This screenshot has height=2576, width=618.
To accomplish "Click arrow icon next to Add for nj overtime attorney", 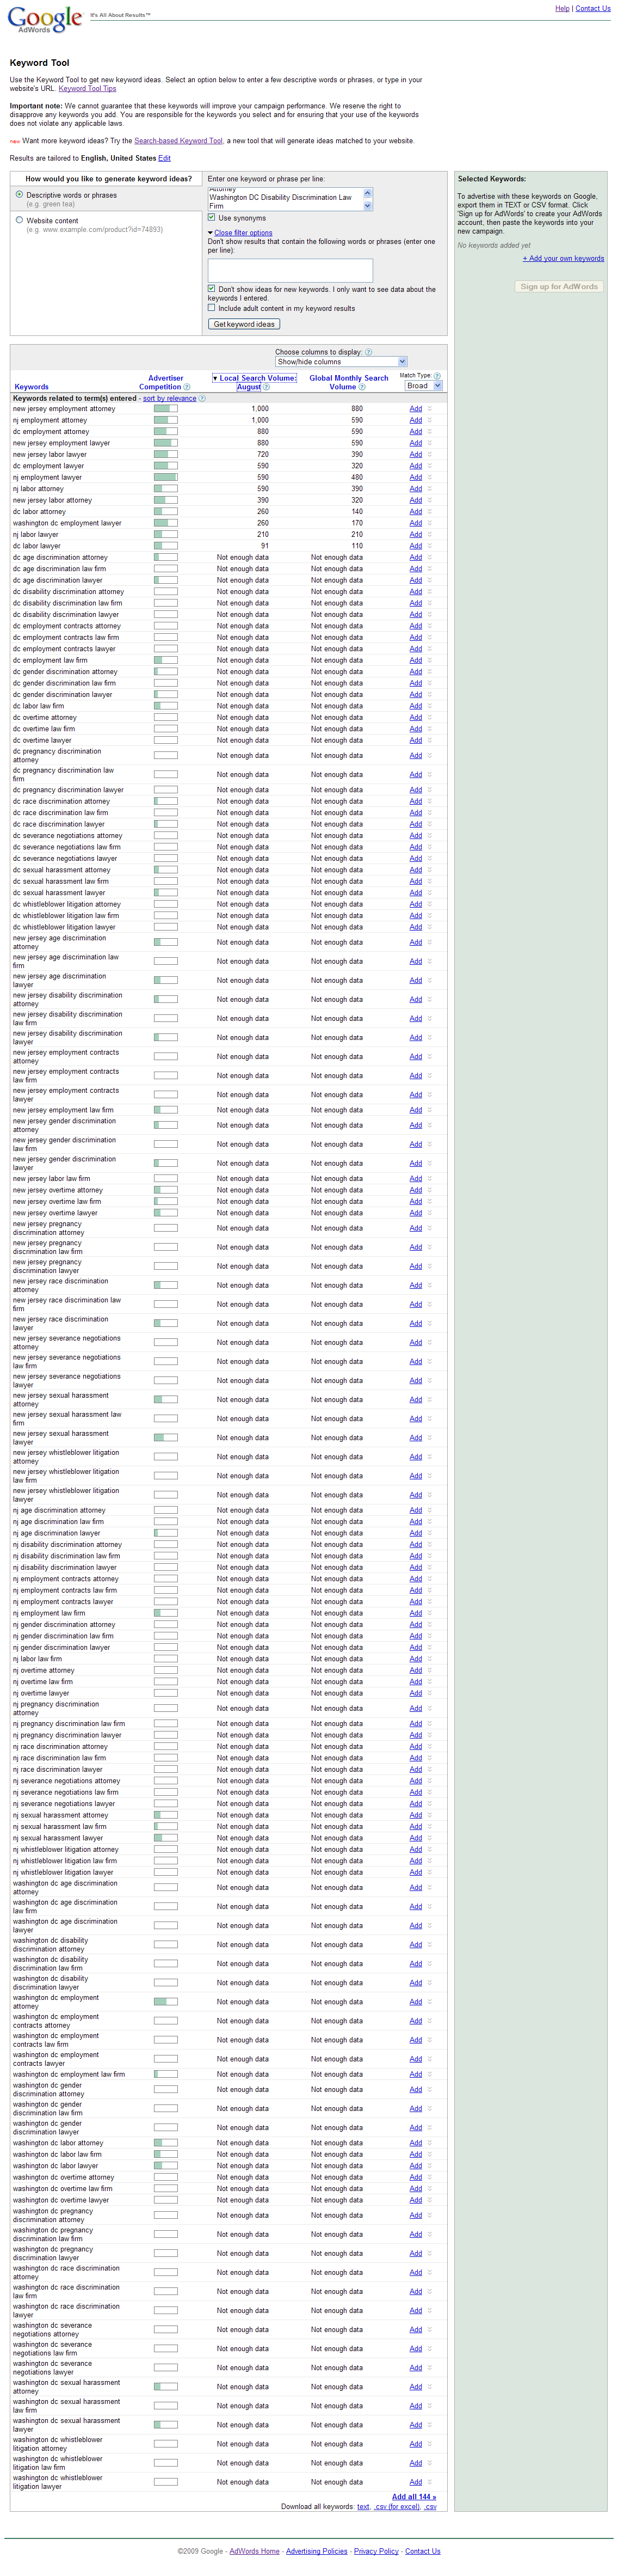I will coord(429,1670).
